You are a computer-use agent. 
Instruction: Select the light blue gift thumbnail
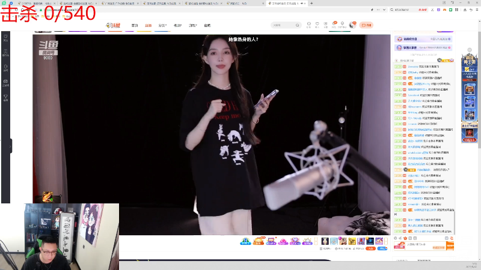pos(334,241)
